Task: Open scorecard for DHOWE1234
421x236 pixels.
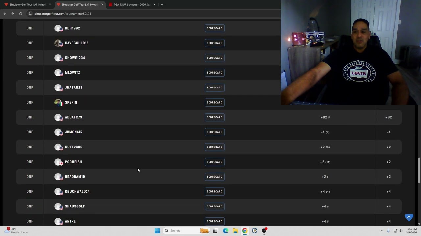Action: pos(214,58)
